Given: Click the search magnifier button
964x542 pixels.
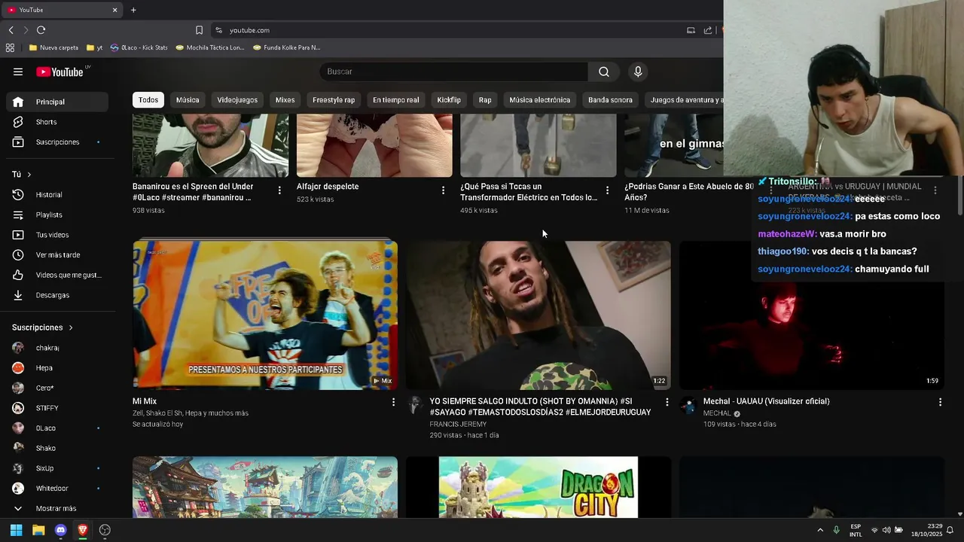Looking at the screenshot, I should pyautogui.click(x=604, y=72).
